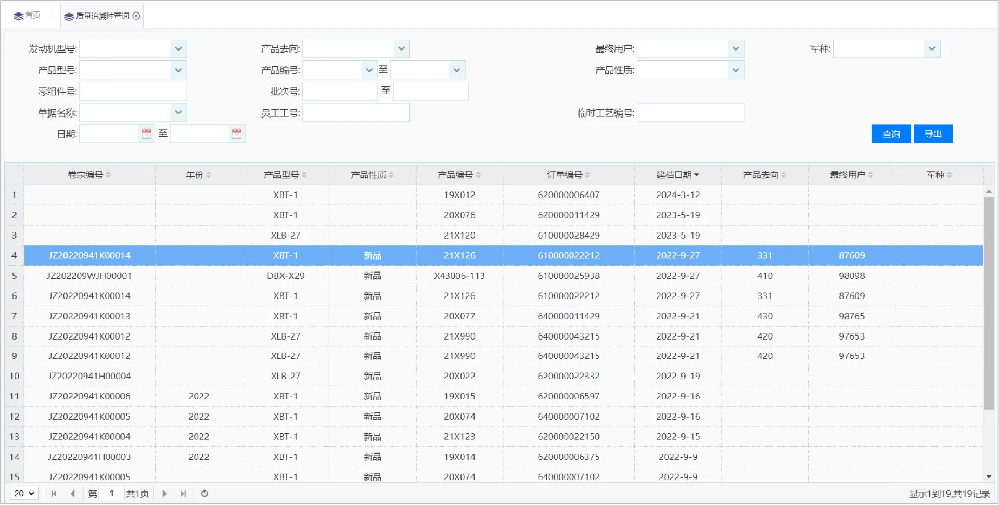Expand the 产品去向 dropdown
999x505 pixels.
point(402,49)
